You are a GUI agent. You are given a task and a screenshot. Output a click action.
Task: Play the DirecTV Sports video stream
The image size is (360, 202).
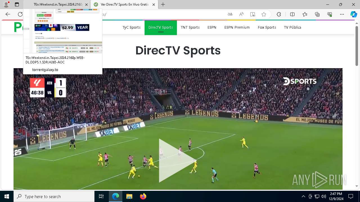coord(177,161)
